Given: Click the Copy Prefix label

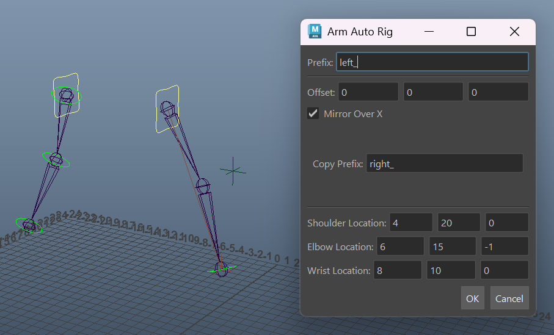Looking at the screenshot, I should [x=338, y=164].
